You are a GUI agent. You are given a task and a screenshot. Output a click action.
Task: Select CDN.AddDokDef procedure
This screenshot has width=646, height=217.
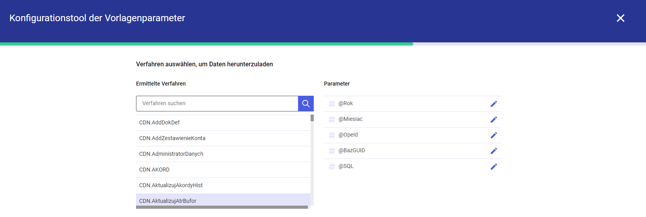pos(223,122)
